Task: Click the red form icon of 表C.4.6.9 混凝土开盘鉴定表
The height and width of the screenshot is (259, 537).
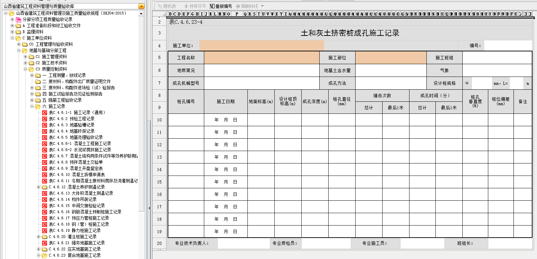Action: click(45, 168)
